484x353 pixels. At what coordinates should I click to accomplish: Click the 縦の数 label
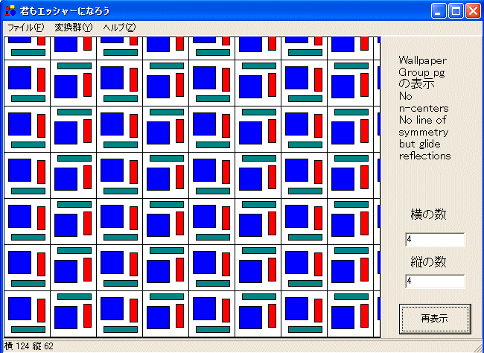coord(428,262)
